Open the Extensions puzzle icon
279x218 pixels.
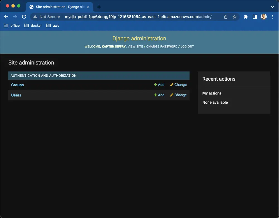click(x=246, y=17)
